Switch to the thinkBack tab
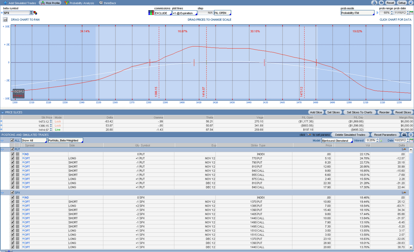The width and height of the screenshot is (414, 252). click(108, 3)
